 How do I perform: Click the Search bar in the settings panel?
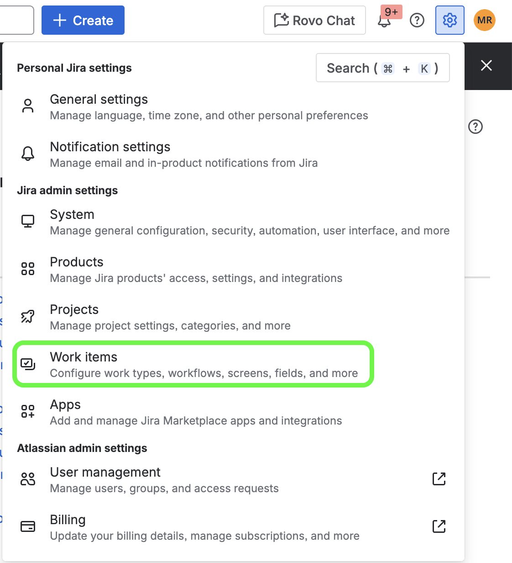pyautogui.click(x=382, y=68)
